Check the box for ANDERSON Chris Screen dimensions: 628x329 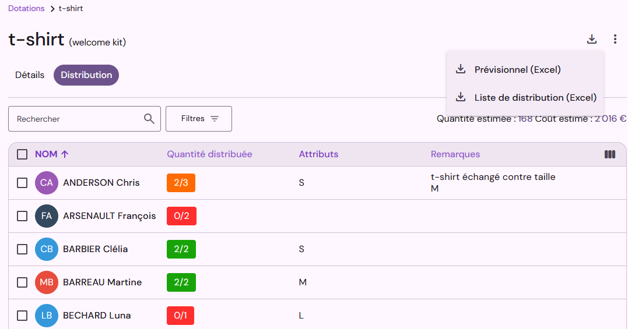pyautogui.click(x=22, y=183)
